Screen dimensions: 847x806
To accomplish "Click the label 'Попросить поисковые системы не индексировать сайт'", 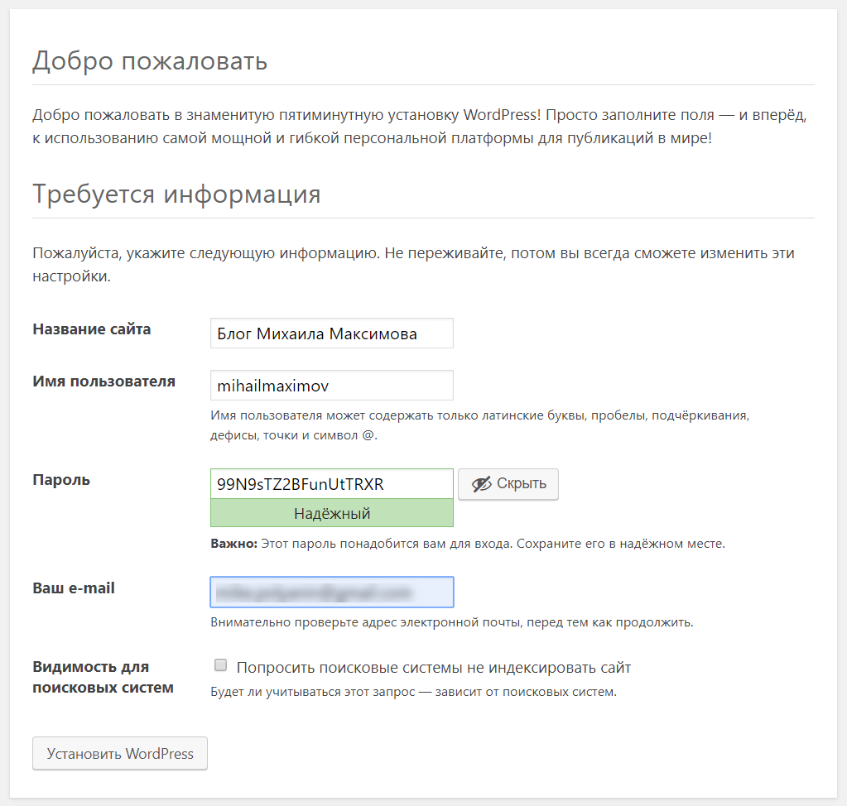I will pyautogui.click(x=434, y=667).
